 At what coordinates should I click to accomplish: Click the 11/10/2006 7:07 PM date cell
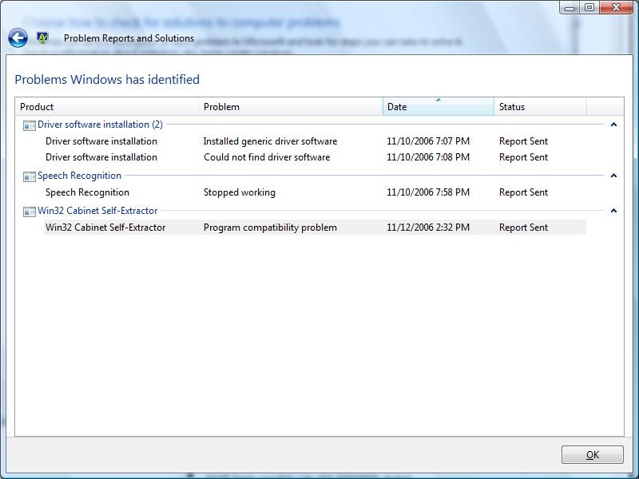click(x=428, y=141)
